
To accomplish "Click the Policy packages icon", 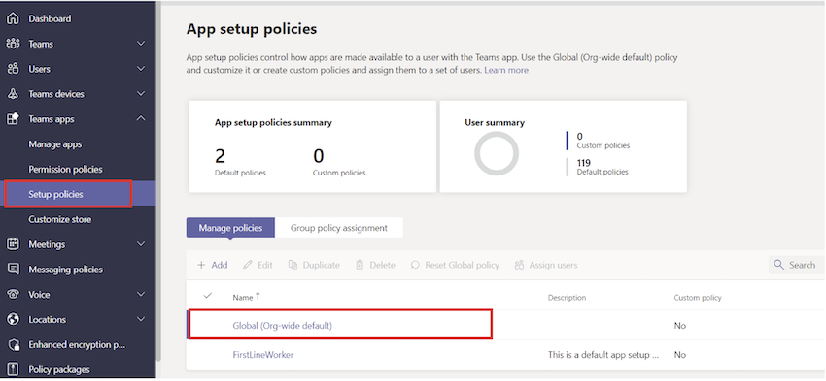I will [13, 370].
